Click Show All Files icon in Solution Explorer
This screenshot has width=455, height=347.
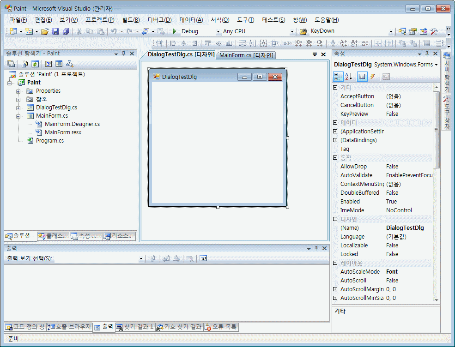click(x=24, y=64)
